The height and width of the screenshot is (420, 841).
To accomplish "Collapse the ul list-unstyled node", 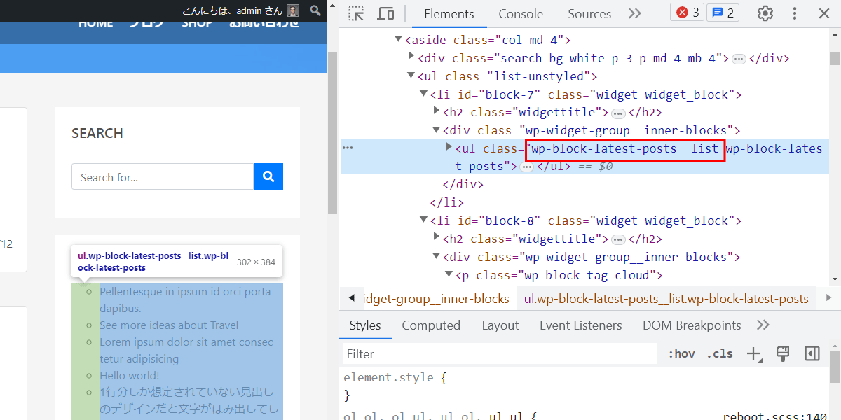I will [411, 76].
